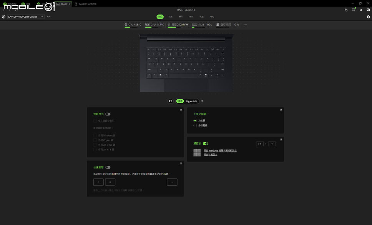Viewport: 372px width, 225px height.
Task: Open the 效能 tab next to the green tab
Action: pyautogui.click(x=170, y=17)
